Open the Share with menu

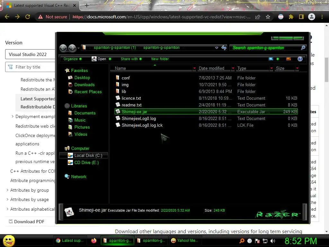[x=131, y=59]
